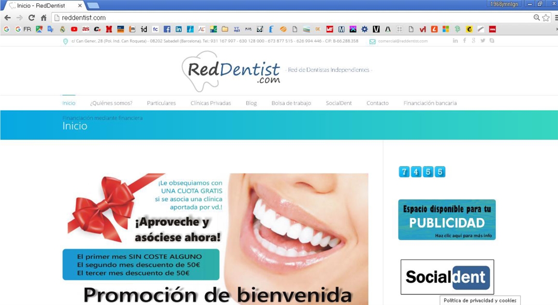Bookmark this page with the star icon
Image resolution: width=558 pixels, height=305 pixels.
[x=546, y=18]
